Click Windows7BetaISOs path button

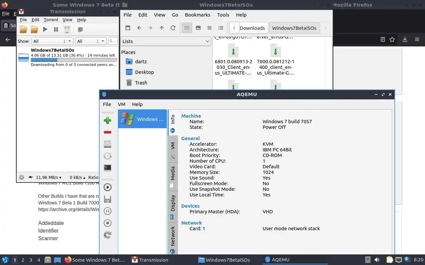[294, 28]
